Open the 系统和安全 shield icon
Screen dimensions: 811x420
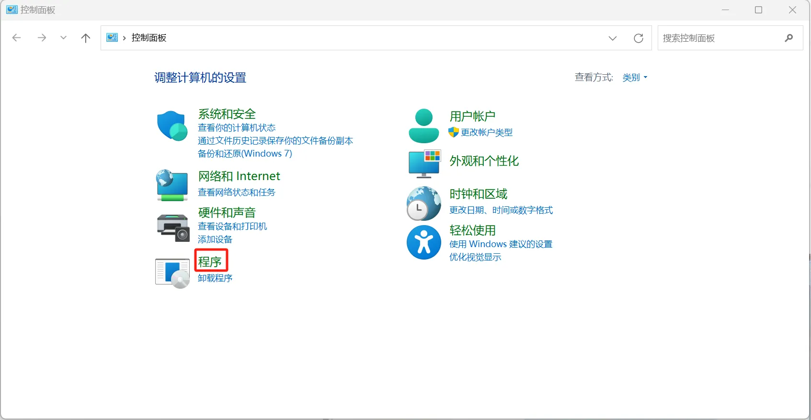point(172,126)
